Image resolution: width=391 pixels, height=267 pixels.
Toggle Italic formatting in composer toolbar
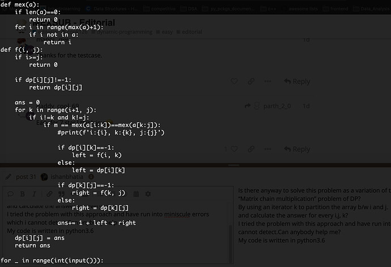(x=34, y=194)
